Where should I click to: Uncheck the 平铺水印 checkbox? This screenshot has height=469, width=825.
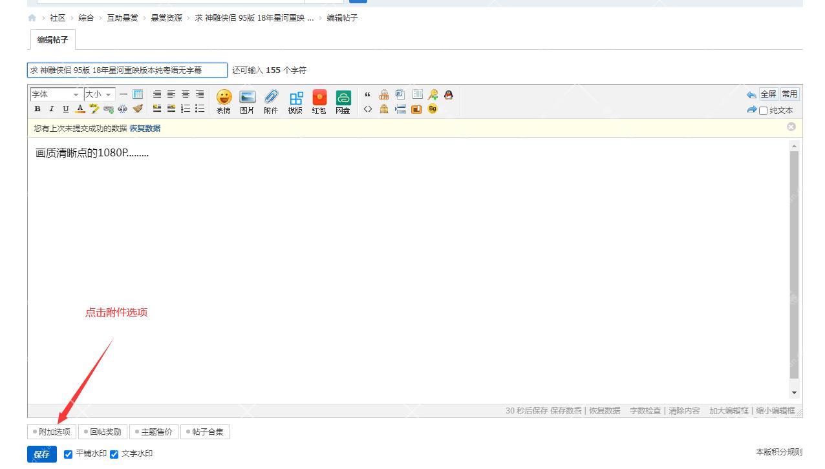pyautogui.click(x=69, y=454)
